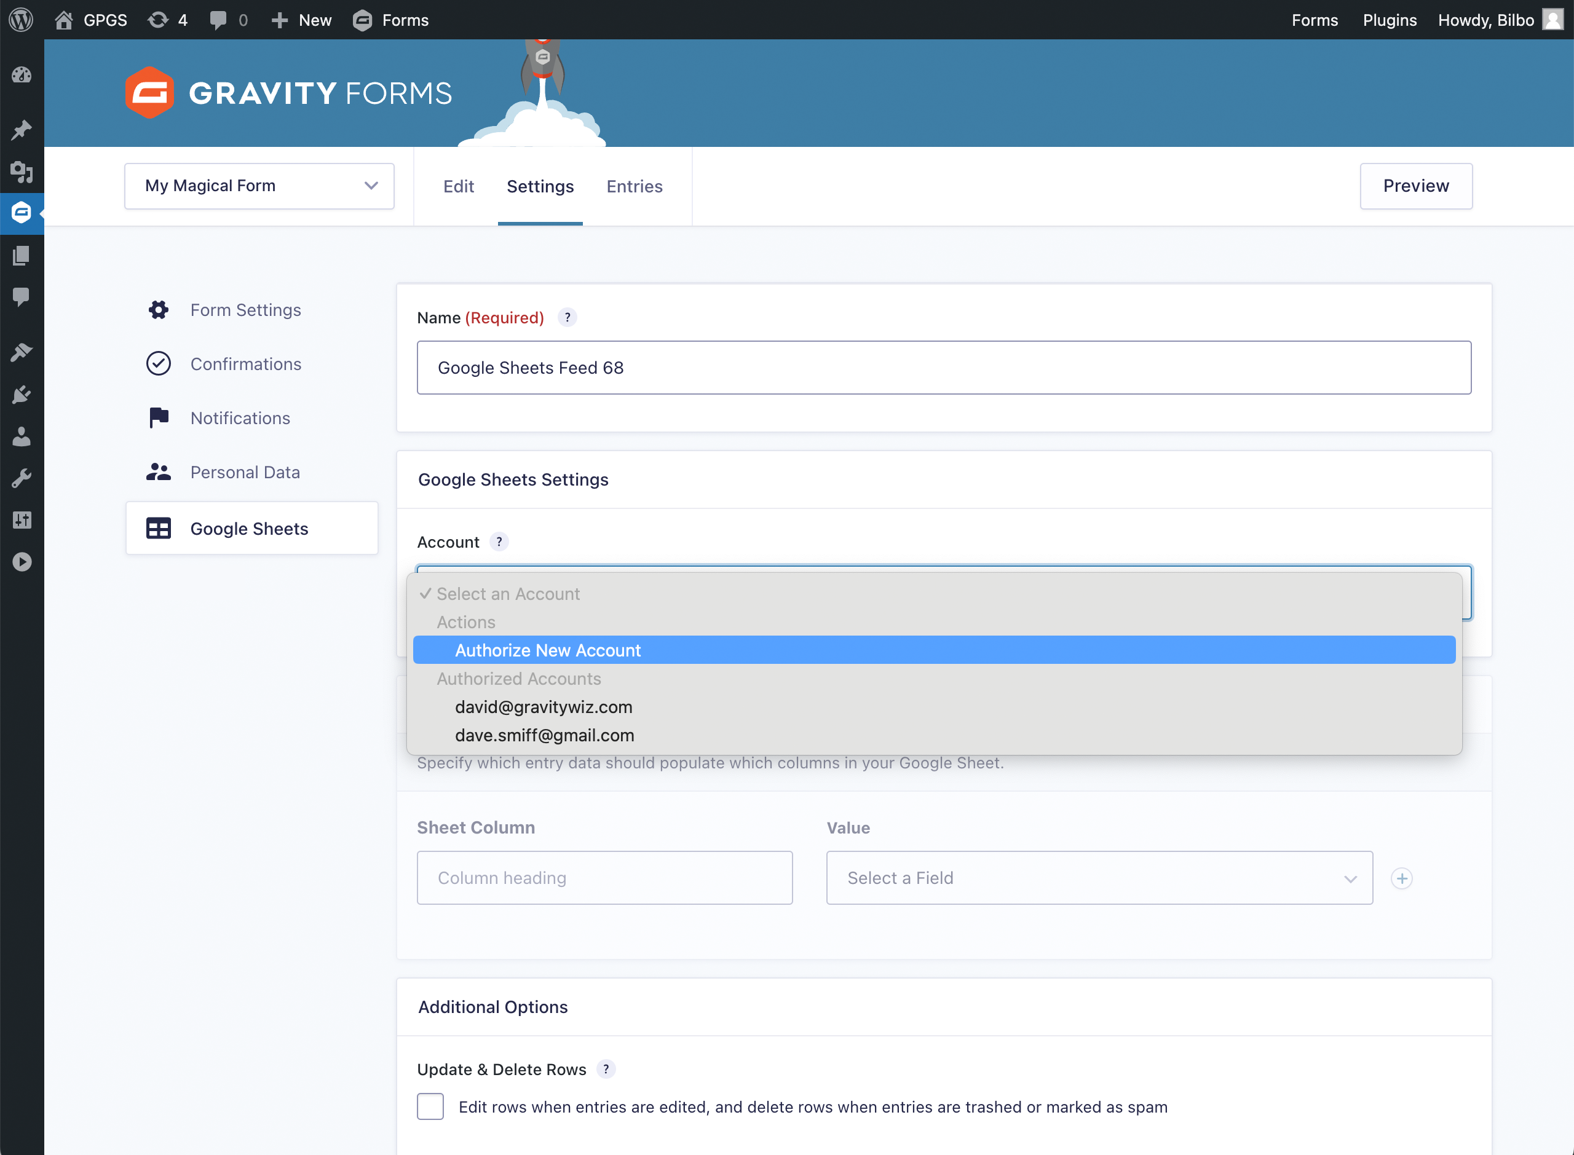Open the Pages sidebar icon

point(22,256)
